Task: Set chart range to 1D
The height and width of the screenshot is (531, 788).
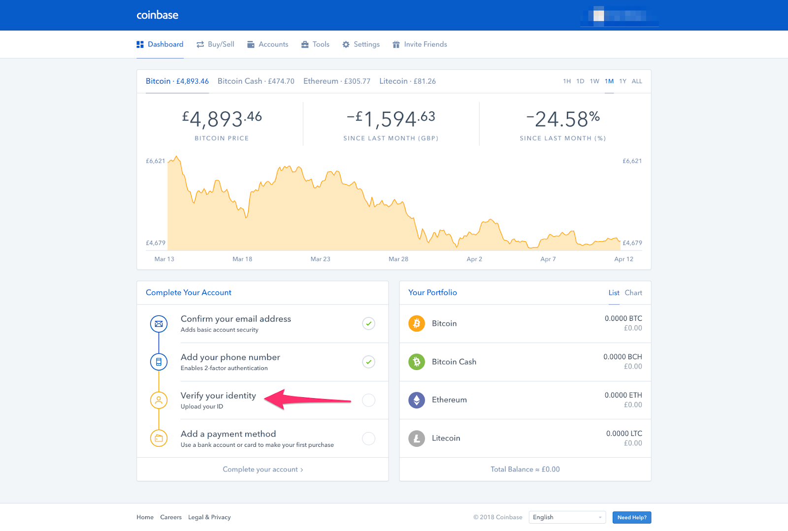Action: pyautogui.click(x=580, y=81)
